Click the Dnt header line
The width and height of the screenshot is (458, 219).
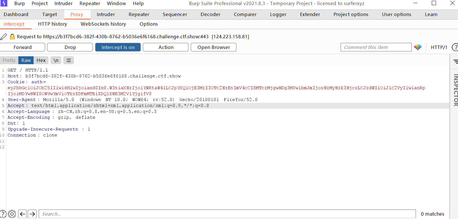pos(16,123)
